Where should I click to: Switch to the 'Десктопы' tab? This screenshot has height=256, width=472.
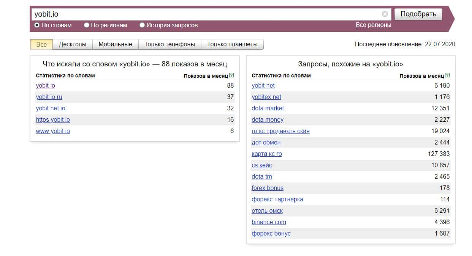pos(73,44)
